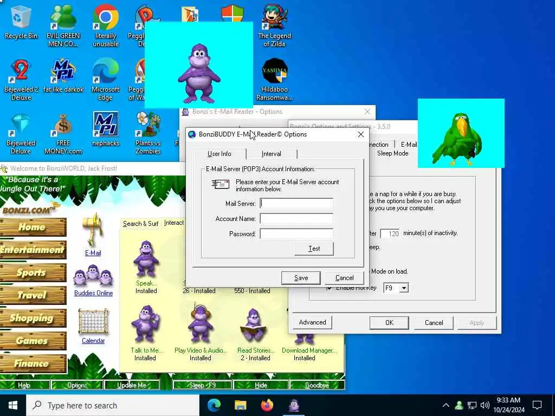Open The Legend of Zilda shortcut
This screenshot has width=555, height=416.
click(x=274, y=26)
